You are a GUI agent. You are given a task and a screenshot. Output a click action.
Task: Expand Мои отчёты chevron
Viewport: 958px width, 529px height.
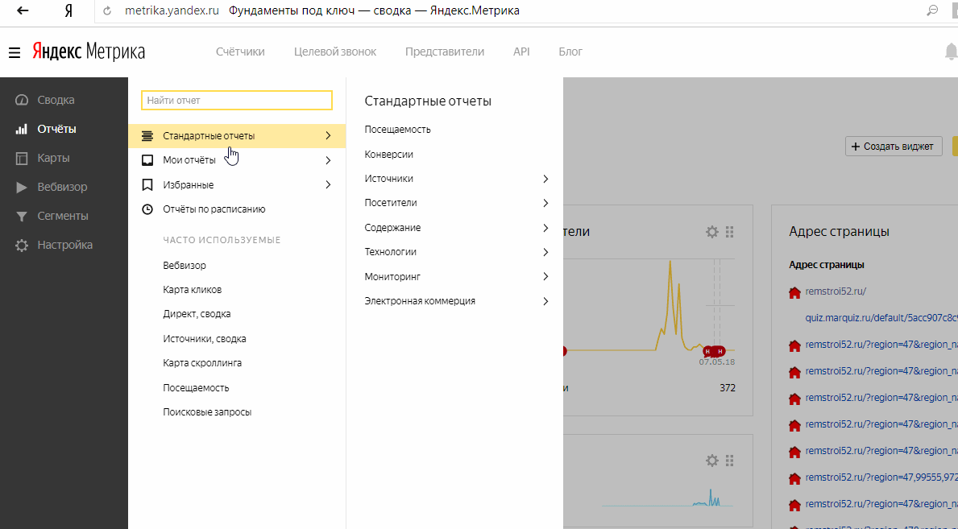(x=328, y=160)
